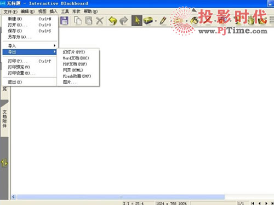Click the Save floppy disk icon
Viewport: 274px width, 205px height.
click(x=64, y=21)
